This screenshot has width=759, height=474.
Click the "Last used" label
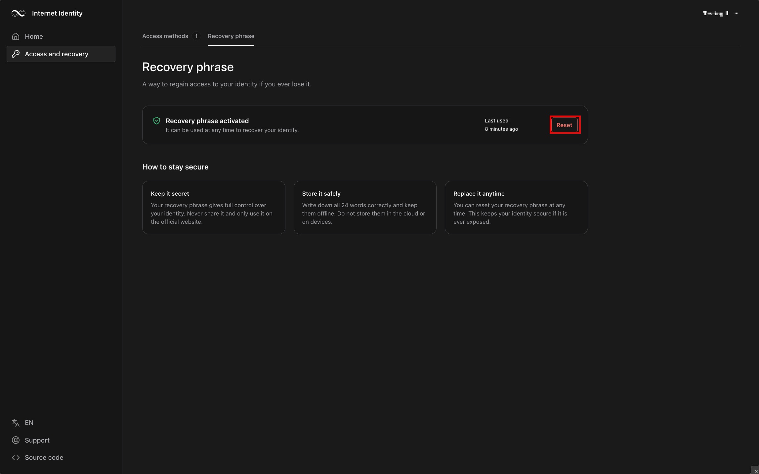click(496, 120)
